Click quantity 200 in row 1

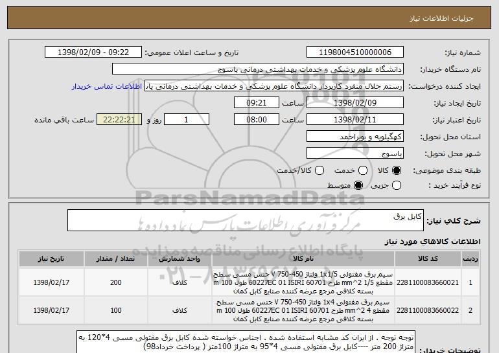(115, 282)
